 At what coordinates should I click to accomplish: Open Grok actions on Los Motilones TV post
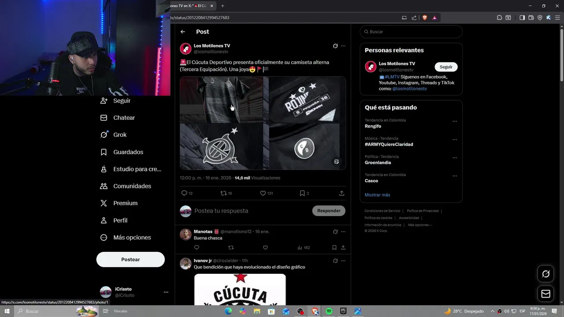(x=335, y=46)
